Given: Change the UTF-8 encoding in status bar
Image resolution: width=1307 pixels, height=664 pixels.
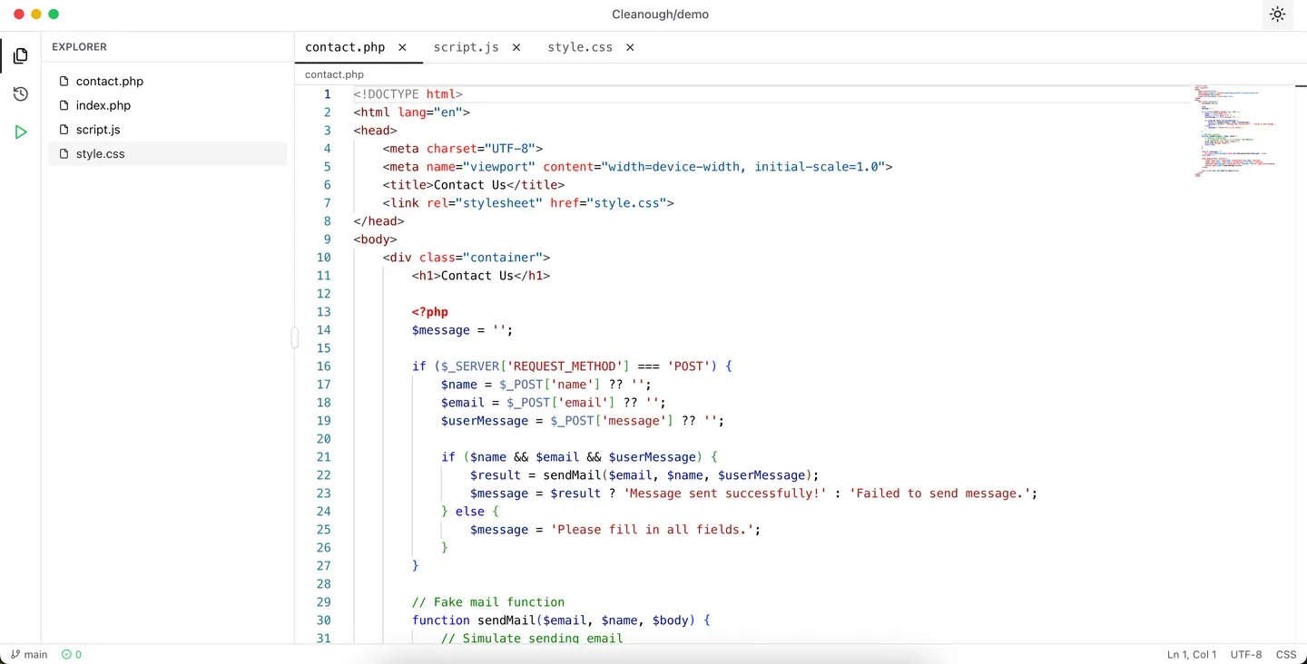Looking at the screenshot, I should [1246, 654].
